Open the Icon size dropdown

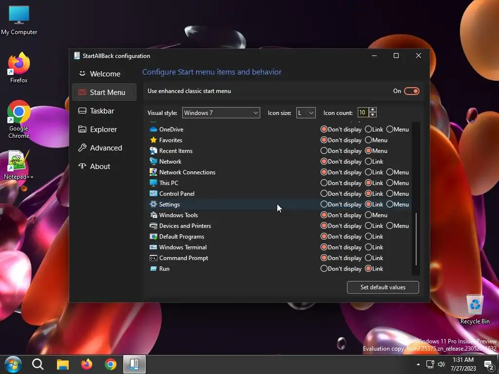(x=306, y=113)
